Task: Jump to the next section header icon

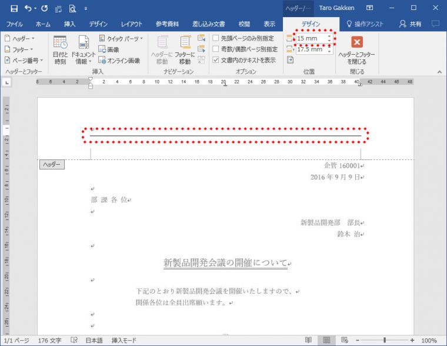Action: [201, 49]
